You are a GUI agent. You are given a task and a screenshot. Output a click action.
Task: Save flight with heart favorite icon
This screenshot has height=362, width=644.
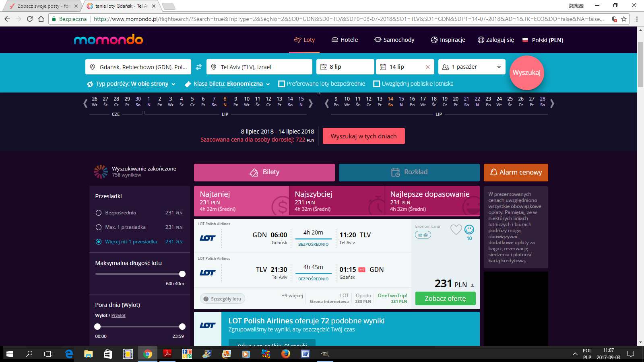click(456, 230)
